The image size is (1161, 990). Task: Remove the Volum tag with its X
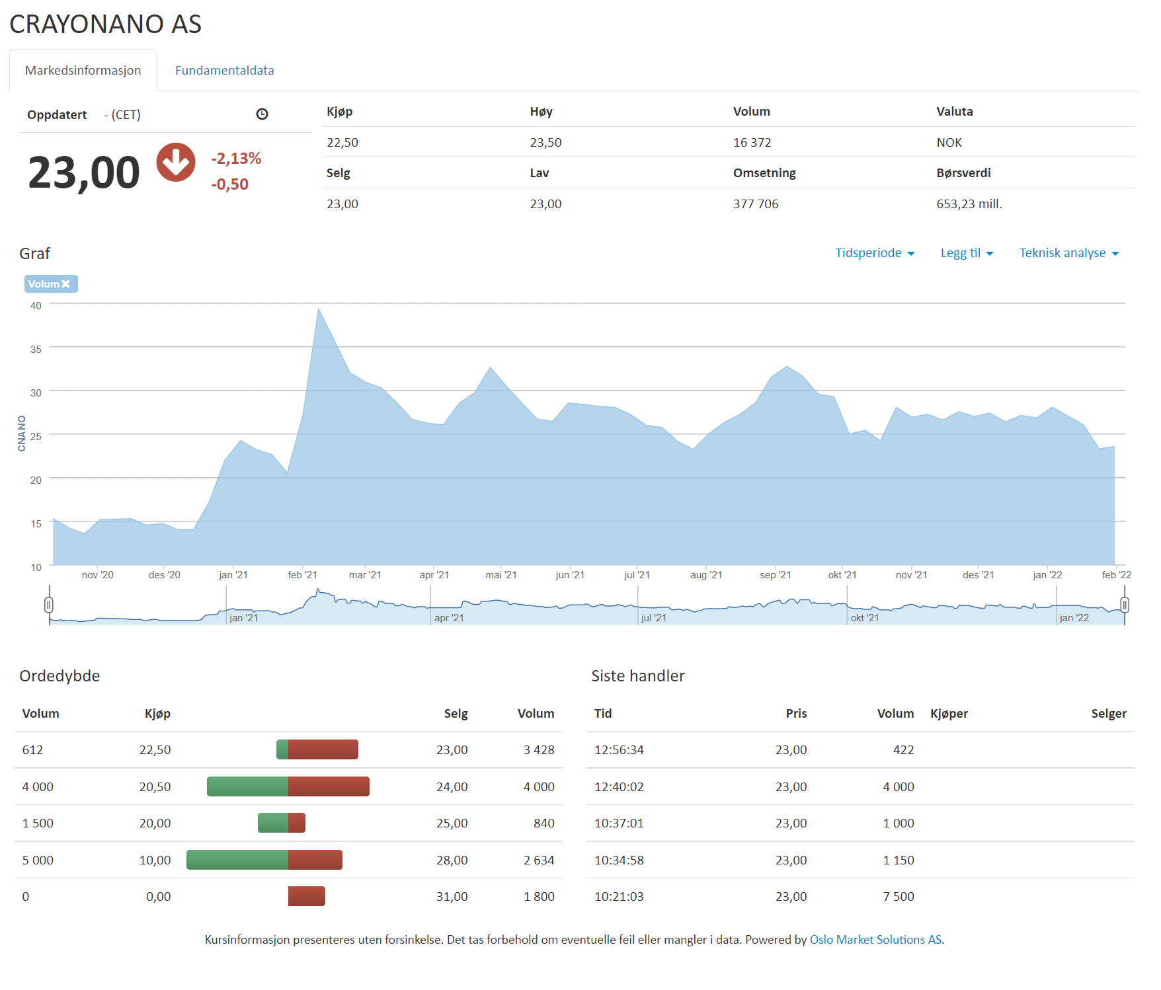65,284
